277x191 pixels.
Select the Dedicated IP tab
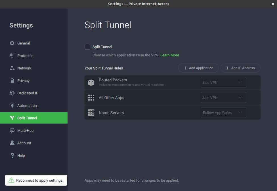34,93
